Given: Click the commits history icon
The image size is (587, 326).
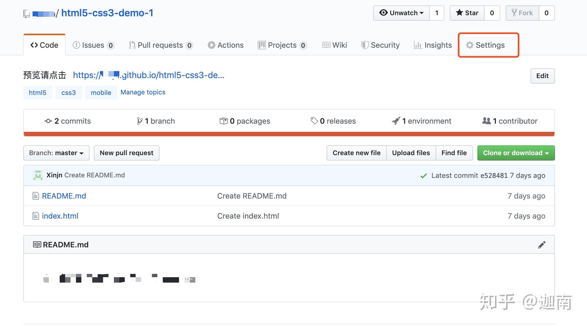Looking at the screenshot, I should point(48,121).
